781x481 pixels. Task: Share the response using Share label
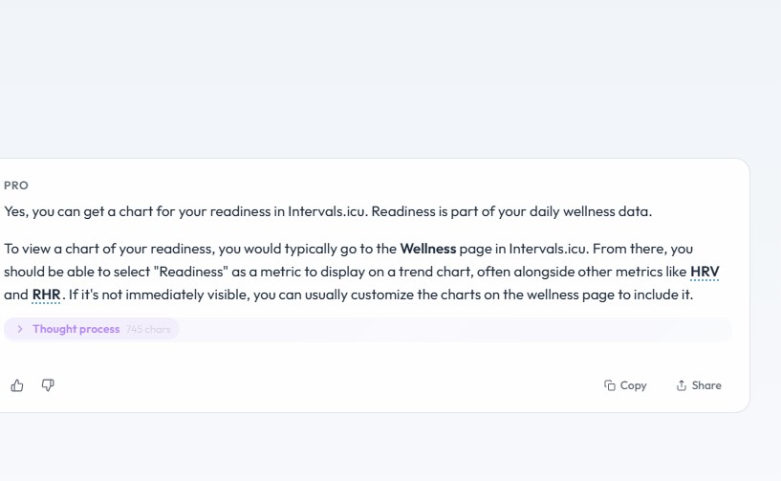706,385
